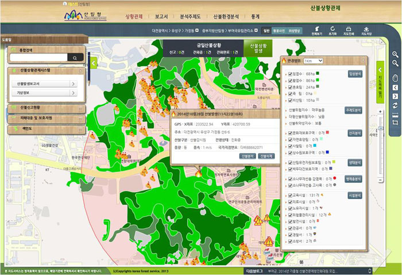Open the 보고서 menu
Viewport: 402px width, 275px height.
click(161, 17)
